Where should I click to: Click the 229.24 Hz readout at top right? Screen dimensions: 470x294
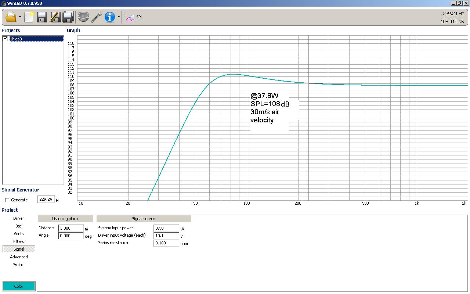[453, 14]
